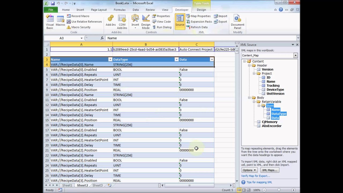This screenshot has height=193, width=343.
Task: Open COM Add-Ins dialog
Action: (x=122, y=22)
